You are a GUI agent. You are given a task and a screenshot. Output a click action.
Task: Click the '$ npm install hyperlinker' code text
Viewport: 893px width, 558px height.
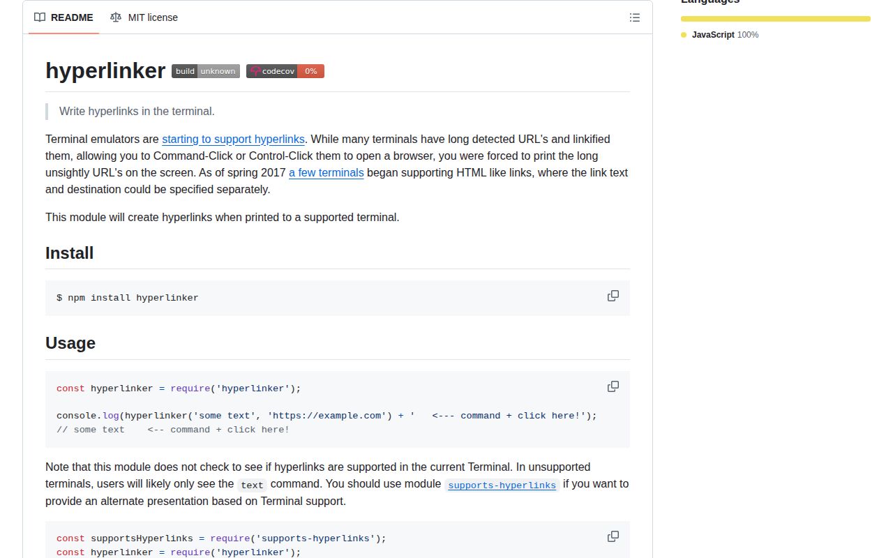[128, 298]
